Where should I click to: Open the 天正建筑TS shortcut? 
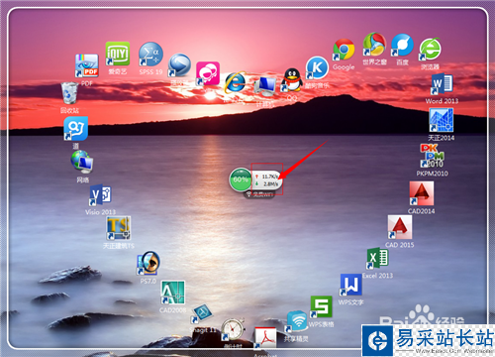point(119,228)
